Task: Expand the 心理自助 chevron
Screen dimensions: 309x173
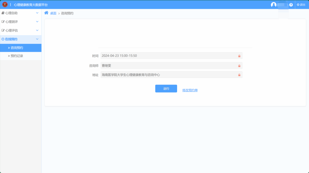Action: coord(37,13)
